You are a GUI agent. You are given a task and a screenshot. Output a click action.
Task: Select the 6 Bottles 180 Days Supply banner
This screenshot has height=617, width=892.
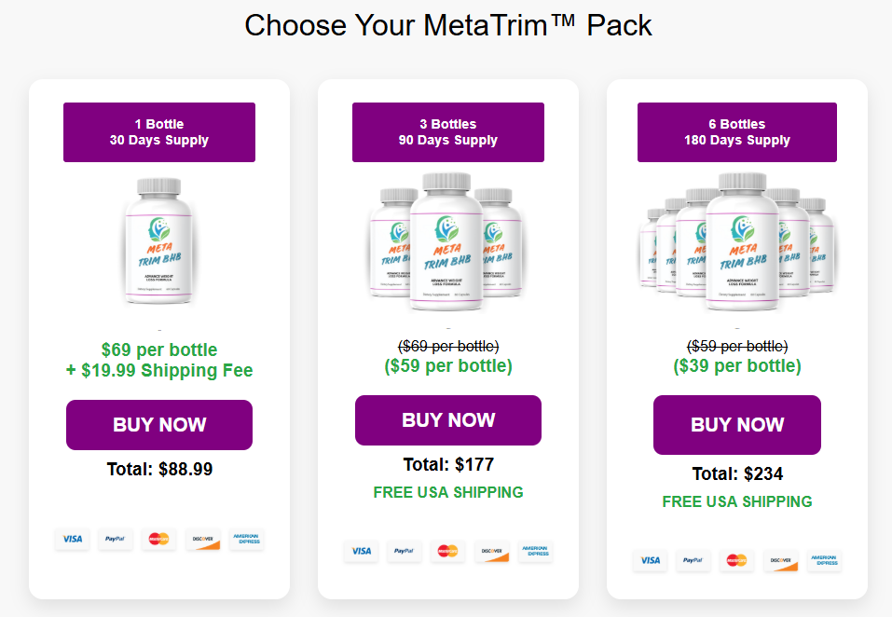coord(736,132)
